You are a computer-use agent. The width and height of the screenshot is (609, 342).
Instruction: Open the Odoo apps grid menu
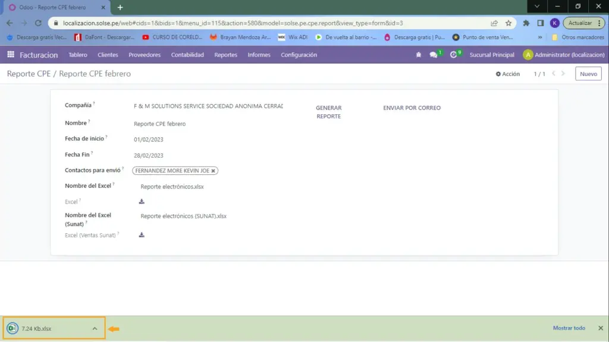click(x=11, y=55)
